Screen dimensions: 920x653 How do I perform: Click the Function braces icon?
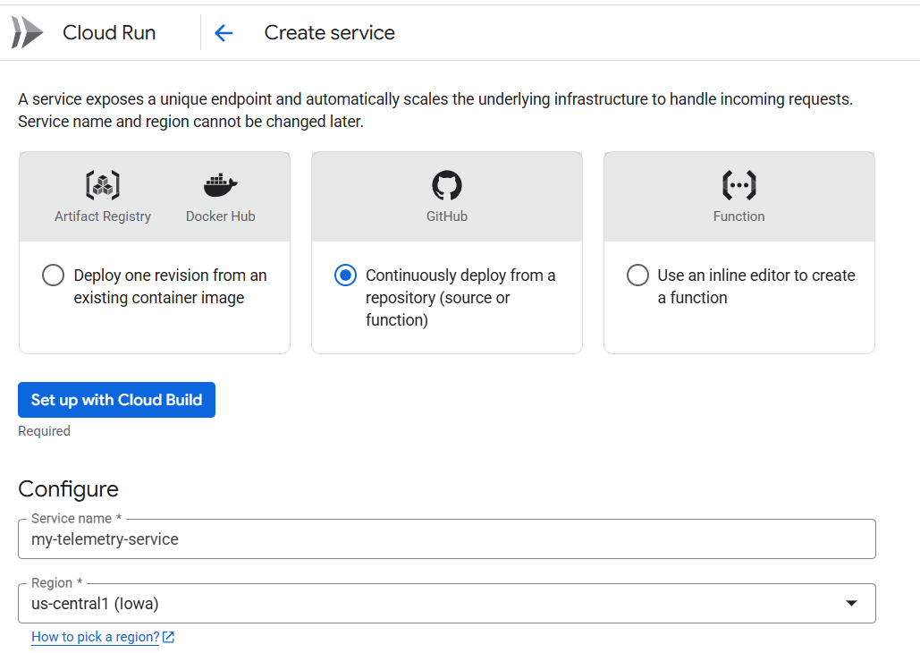(739, 185)
